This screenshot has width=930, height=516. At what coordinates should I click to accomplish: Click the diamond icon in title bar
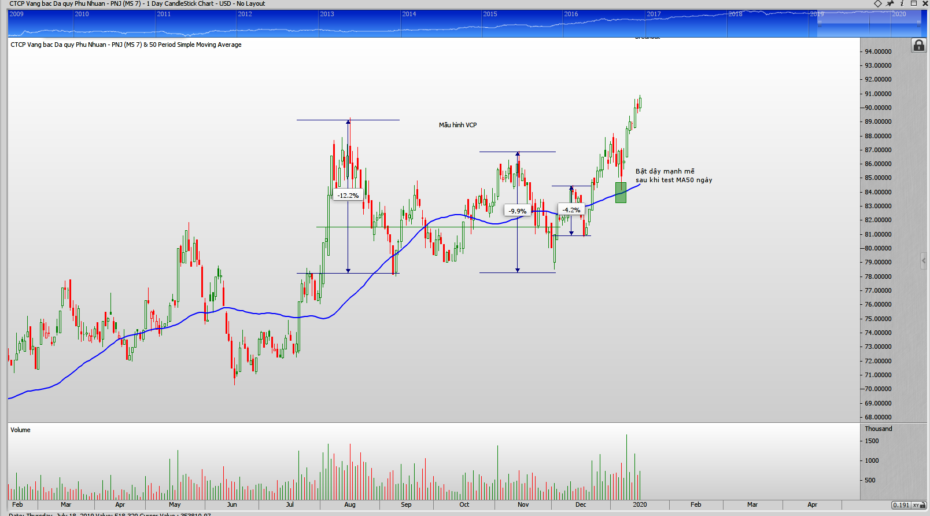click(x=877, y=3)
